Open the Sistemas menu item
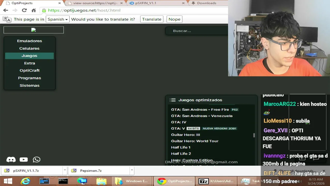The height and width of the screenshot is (186, 330). 29,85
